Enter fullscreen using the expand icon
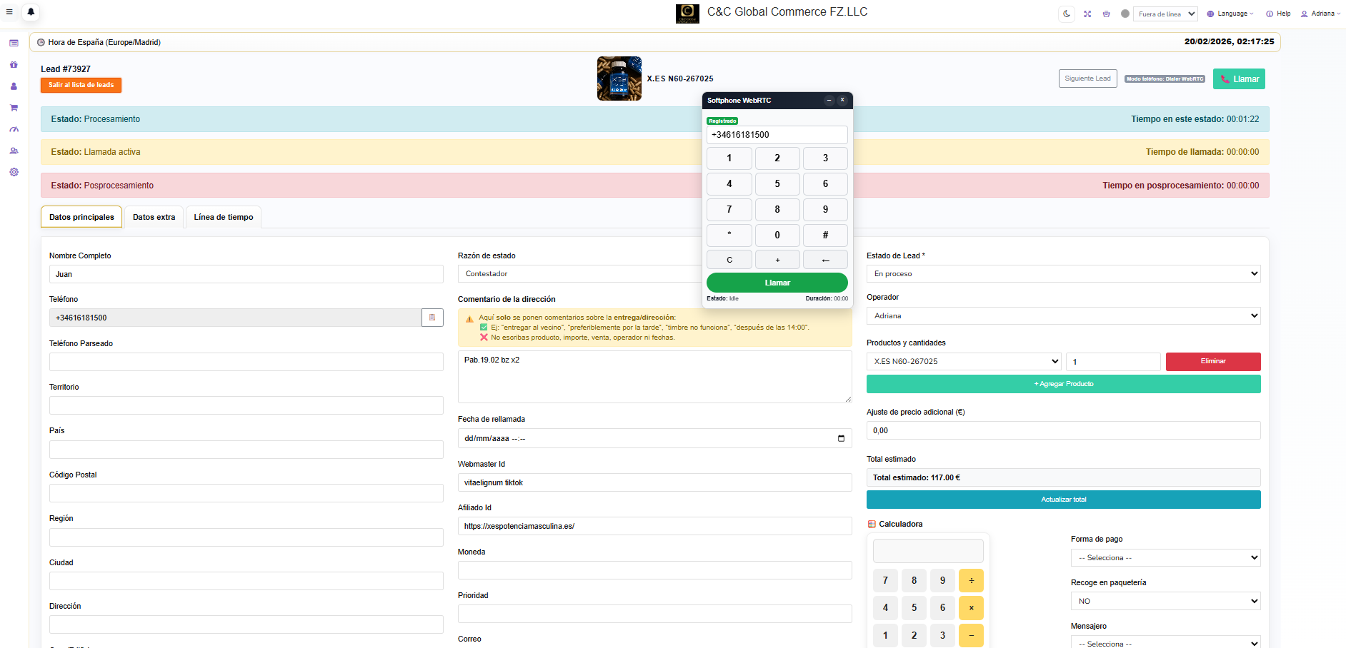1346x648 pixels. (1087, 14)
